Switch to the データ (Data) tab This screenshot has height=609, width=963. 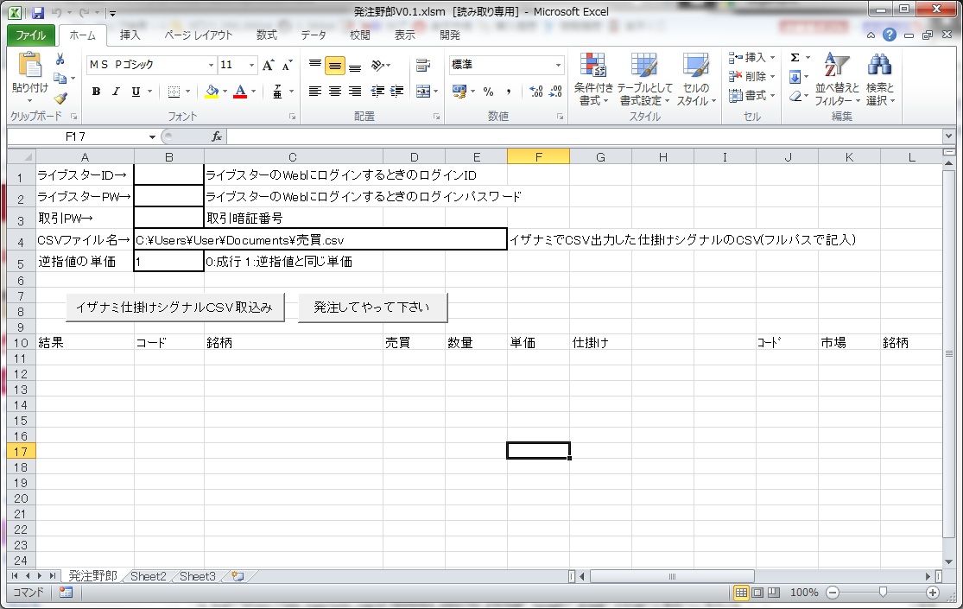click(x=314, y=35)
